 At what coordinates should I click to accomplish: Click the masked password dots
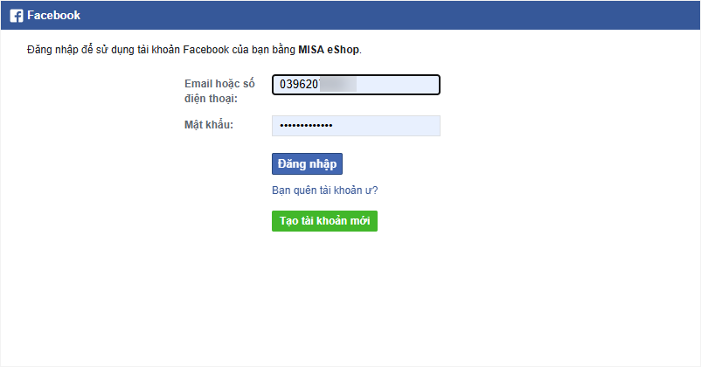point(306,126)
